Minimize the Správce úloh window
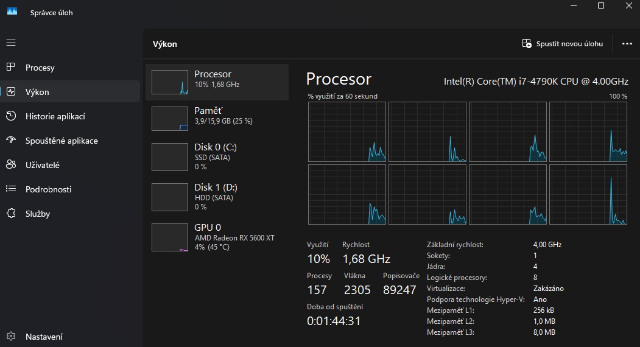 pyautogui.click(x=574, y=5)
